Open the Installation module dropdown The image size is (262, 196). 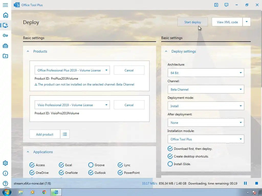tap(206, 139)
